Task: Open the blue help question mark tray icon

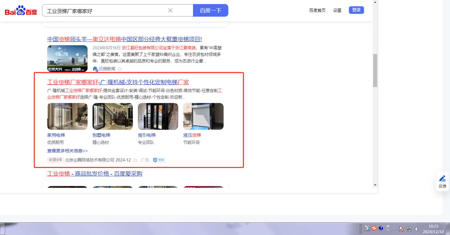Action: 381,228
